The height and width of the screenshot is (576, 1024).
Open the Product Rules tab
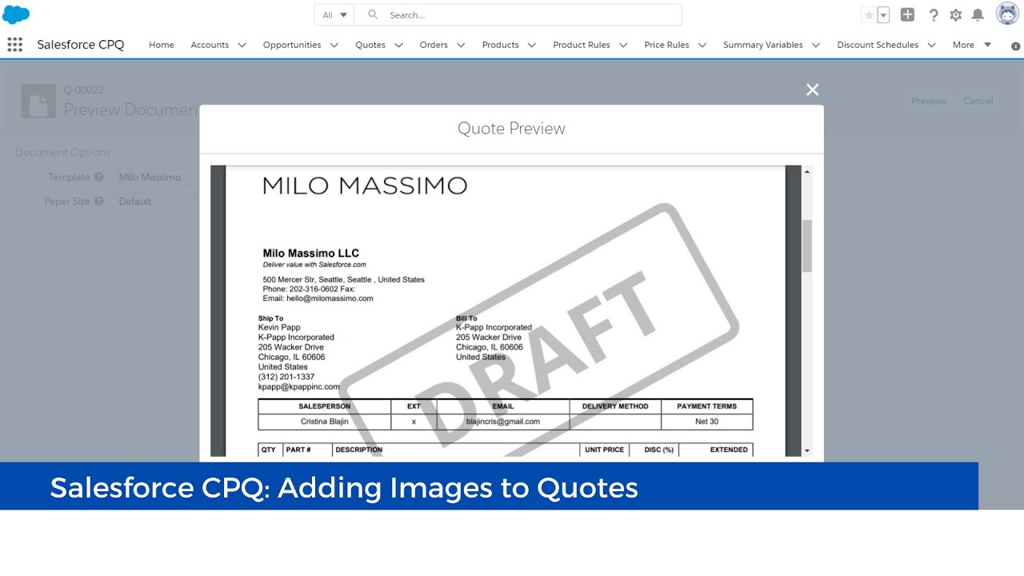tap(582, 45)
